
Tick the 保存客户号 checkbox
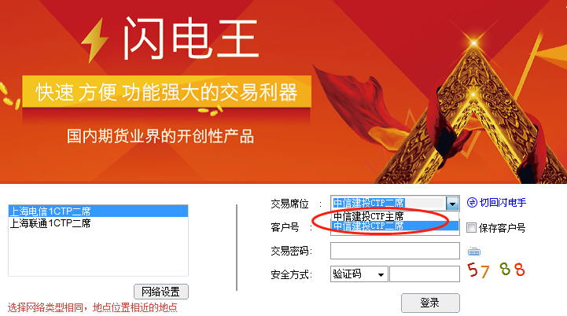pyautogui.click(x=471, y=228)
